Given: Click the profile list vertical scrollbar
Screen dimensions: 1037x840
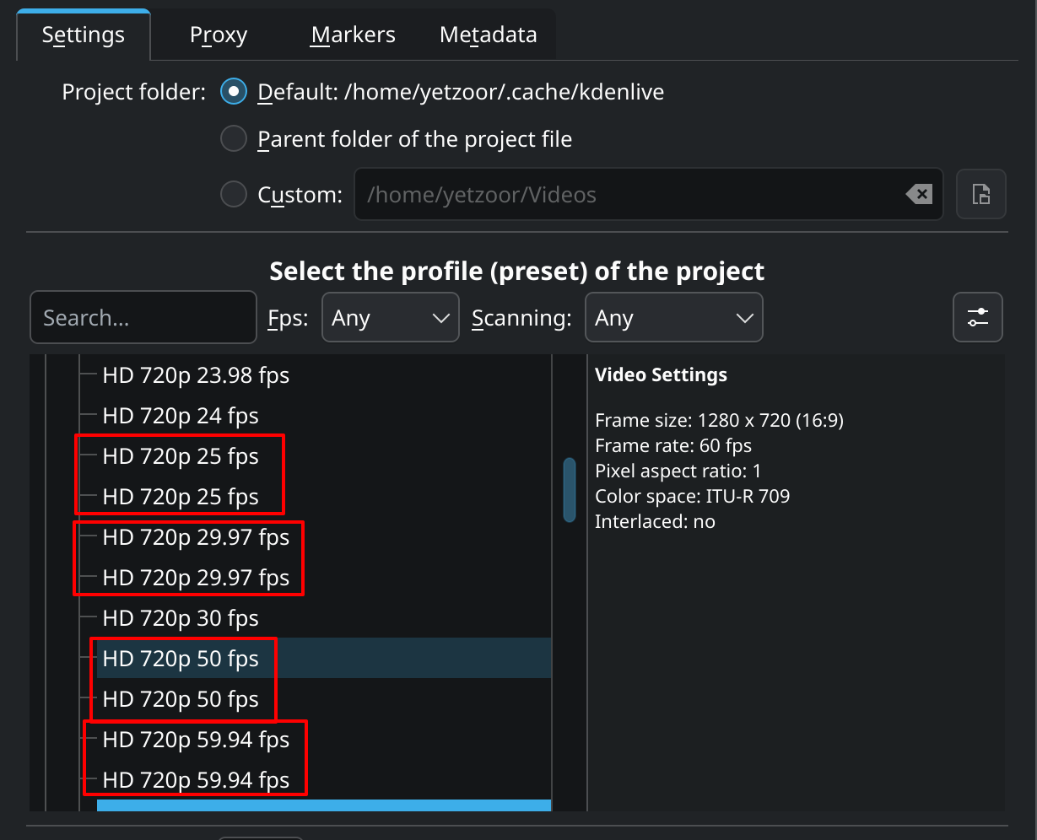Looking at the screenshot, I should (570, 489).
